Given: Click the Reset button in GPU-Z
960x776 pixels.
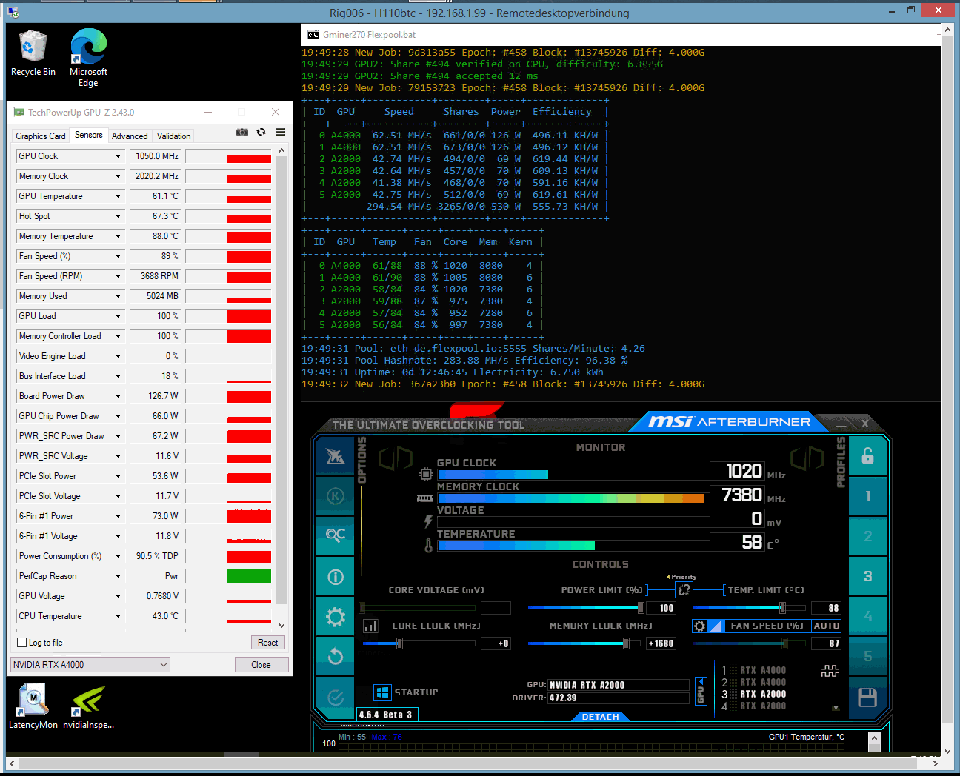Looking at the screenshot, I should [x=268, y=643].
